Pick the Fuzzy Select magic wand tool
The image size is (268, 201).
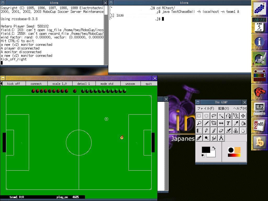tap(221, 116)
